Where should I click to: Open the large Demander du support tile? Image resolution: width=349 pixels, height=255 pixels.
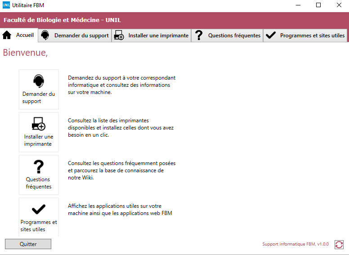[x=39, y=89]
